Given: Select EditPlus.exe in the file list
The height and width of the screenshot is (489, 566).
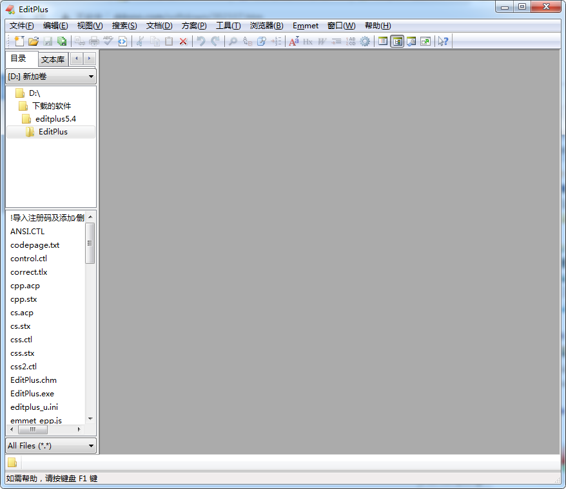Looking at the screenshot, I should pyautogui.click(x=32, y=393).
